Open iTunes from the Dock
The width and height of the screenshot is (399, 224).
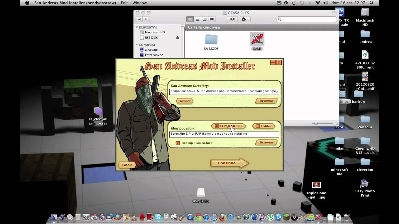click(206, 217)
